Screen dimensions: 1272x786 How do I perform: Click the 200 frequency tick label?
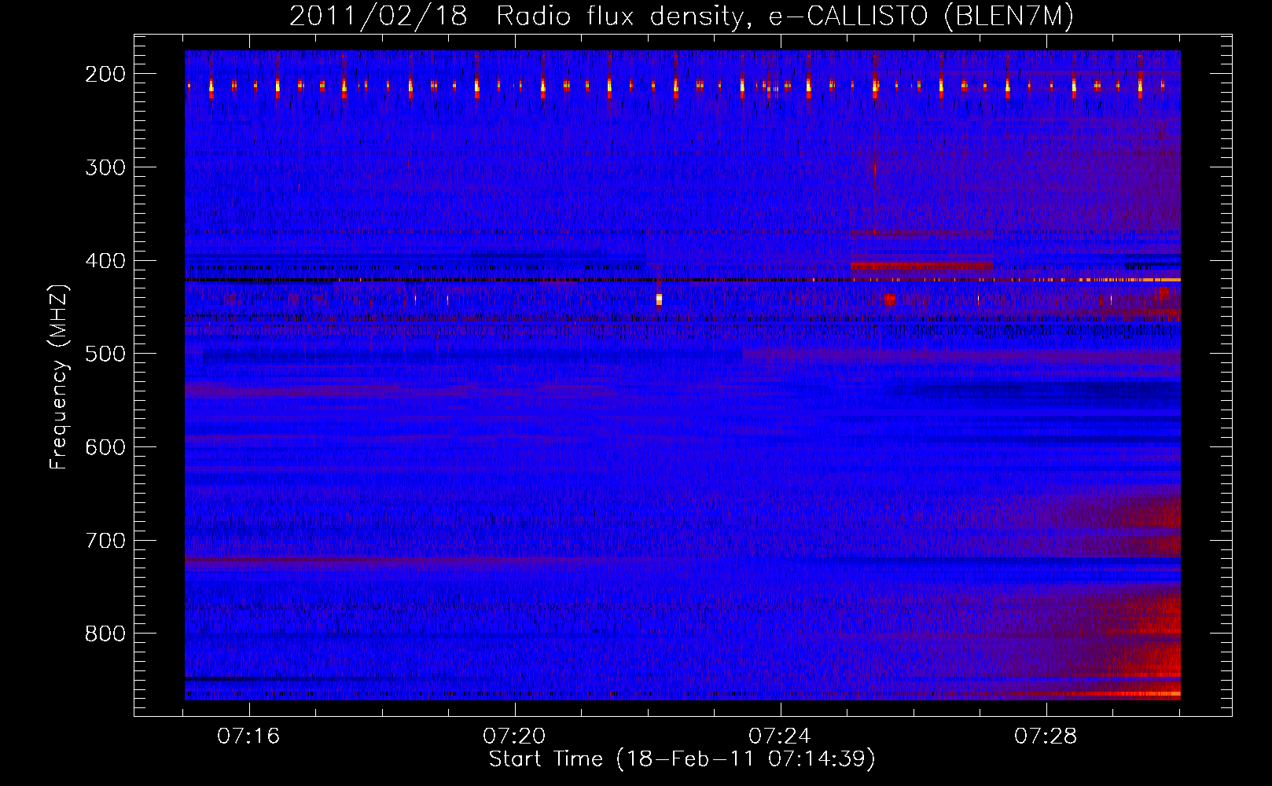(x=105, y=74)
